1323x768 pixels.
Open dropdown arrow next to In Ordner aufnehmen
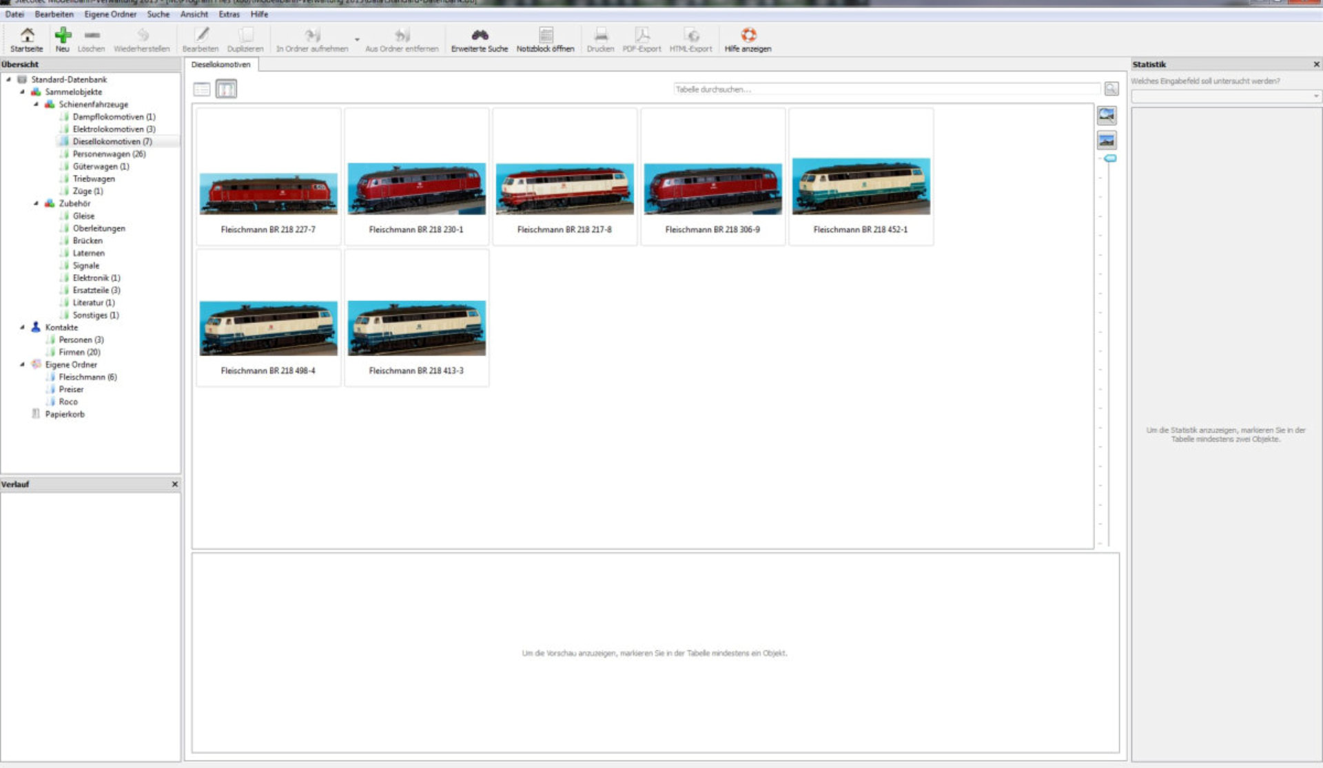(x=357, y=40)
